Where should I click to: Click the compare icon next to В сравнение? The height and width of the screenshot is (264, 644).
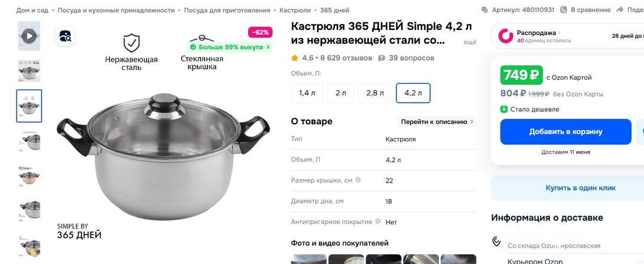point(564,10)
